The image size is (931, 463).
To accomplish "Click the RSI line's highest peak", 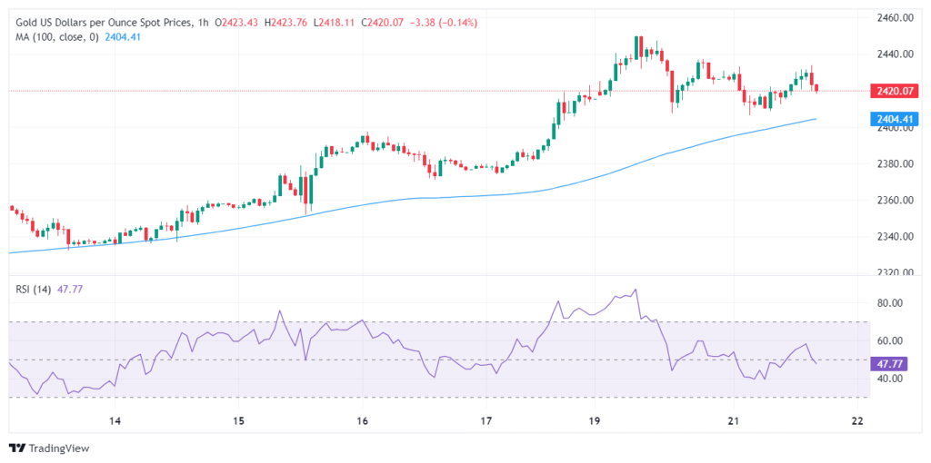I will point(636,290).
